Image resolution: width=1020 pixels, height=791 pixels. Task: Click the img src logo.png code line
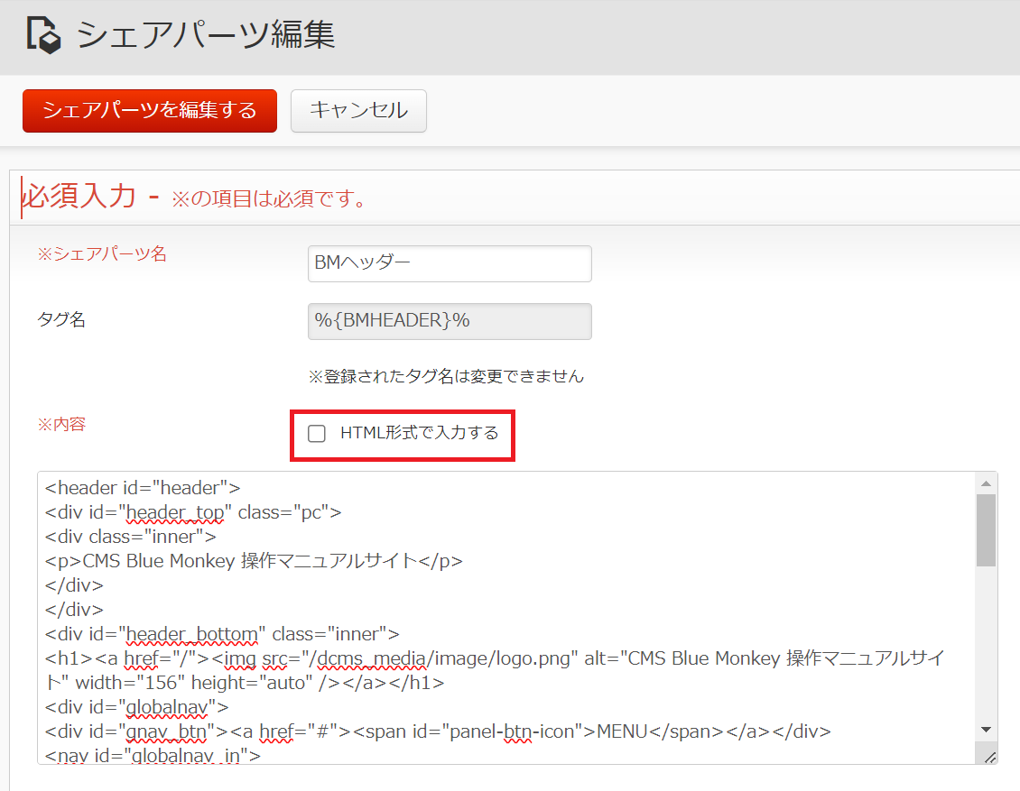point(495,671)
